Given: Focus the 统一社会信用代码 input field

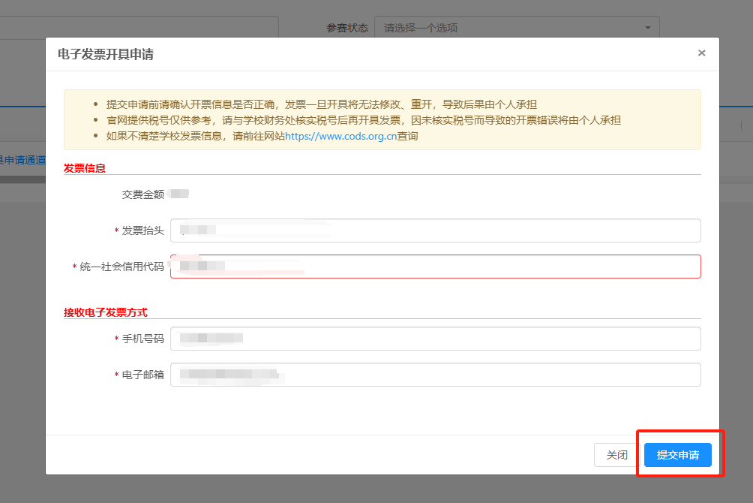Looking at the screenshot, I should (x=435, y=267).
